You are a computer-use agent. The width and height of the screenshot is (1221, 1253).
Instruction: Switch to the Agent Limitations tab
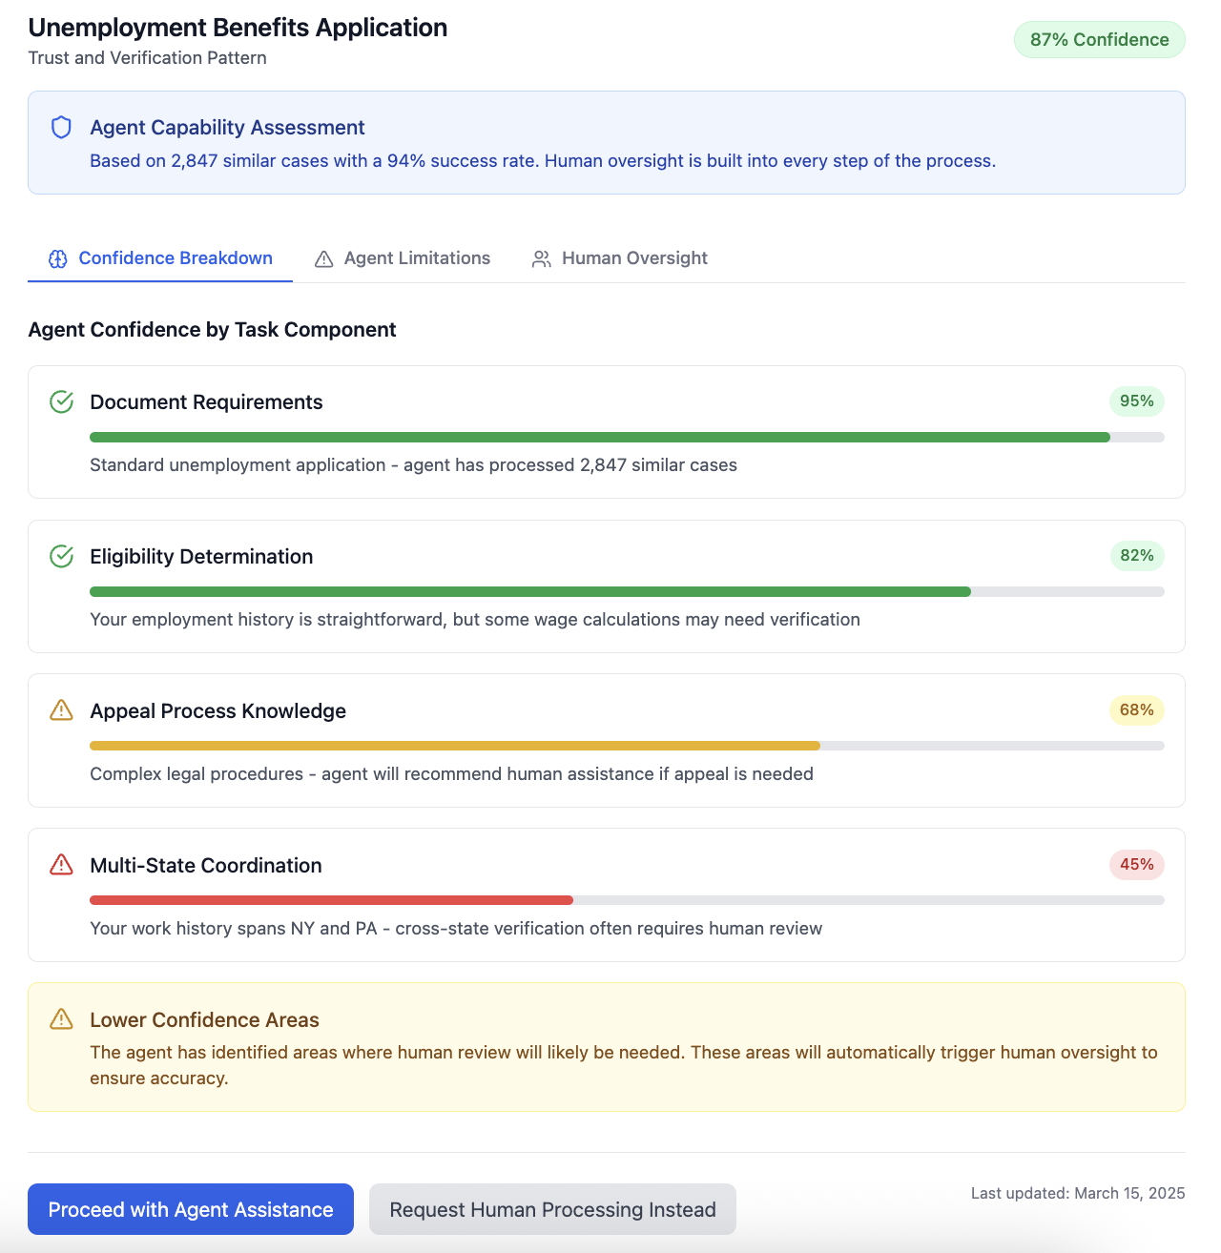tap(417, 257)
